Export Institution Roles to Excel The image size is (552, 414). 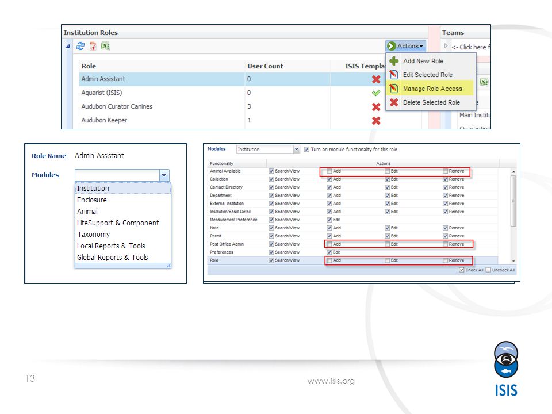tap(105, 46)
